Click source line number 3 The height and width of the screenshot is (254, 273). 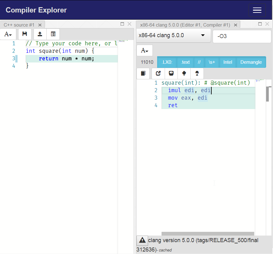13,58
